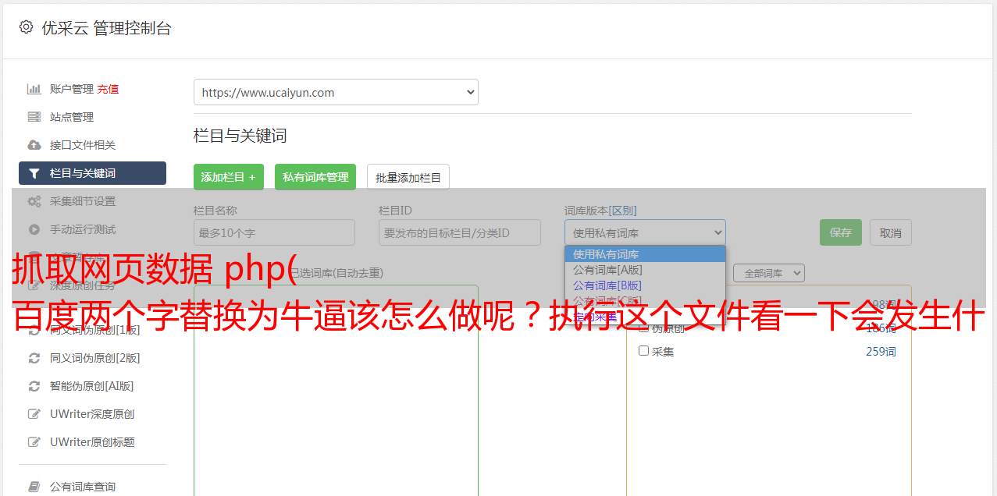The width and height of the screenshot is (997, 496).
Task: Open 同义词伪原创[2版] in the sidebar
Action: (94, 358)
